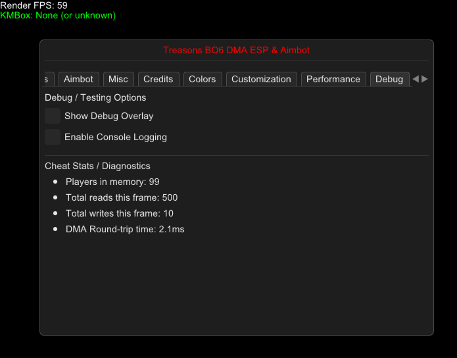Open the Credits tab
The height and width of the screenshot is (358, 457).
click(x=158, y=79)
